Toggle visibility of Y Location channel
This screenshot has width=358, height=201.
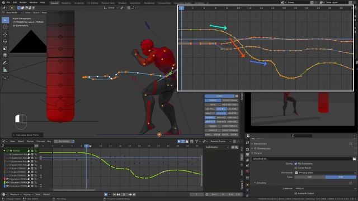(x=7, y=183)
